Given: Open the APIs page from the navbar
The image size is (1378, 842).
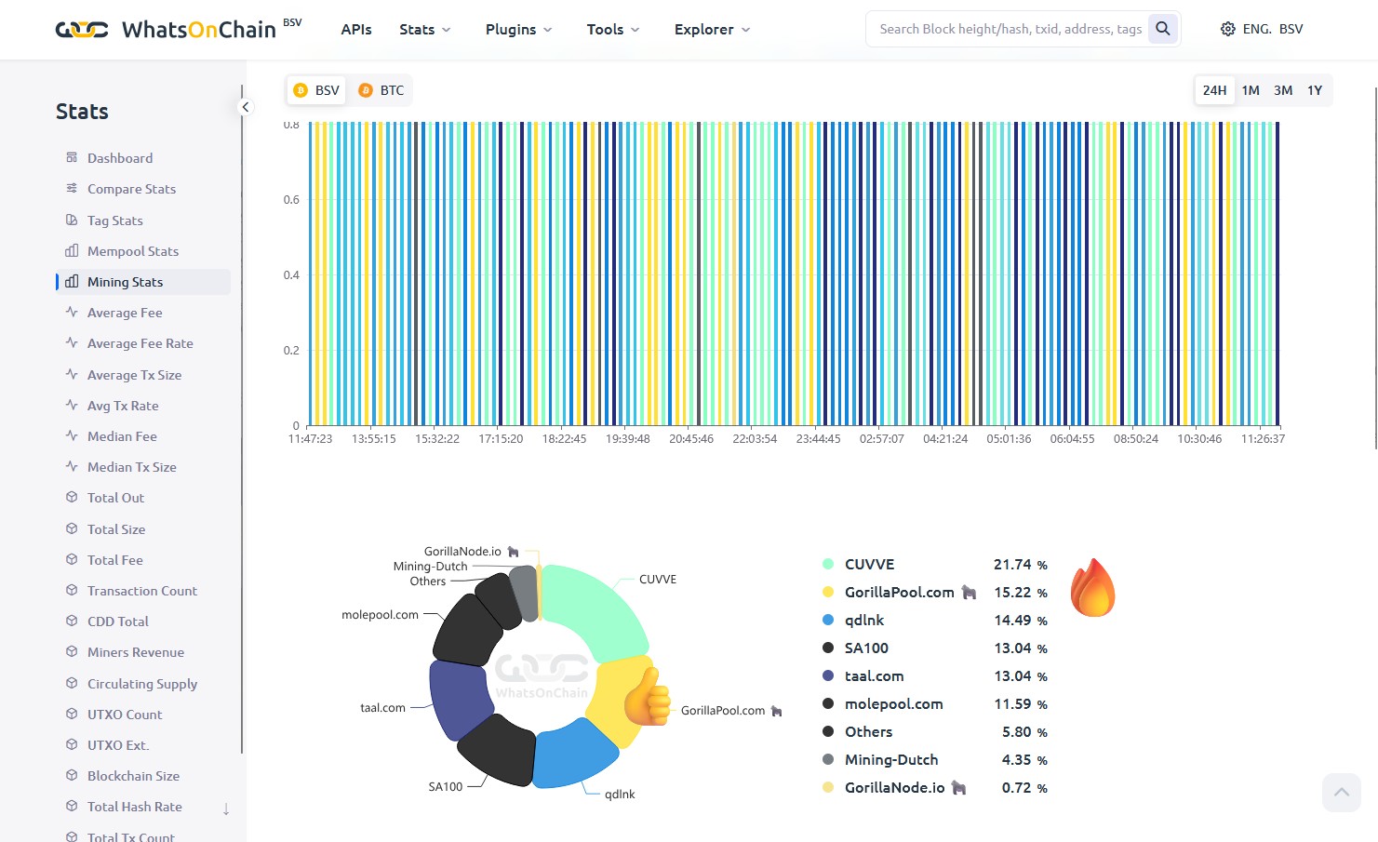Looking at the screenshot, I should [356, 30].
